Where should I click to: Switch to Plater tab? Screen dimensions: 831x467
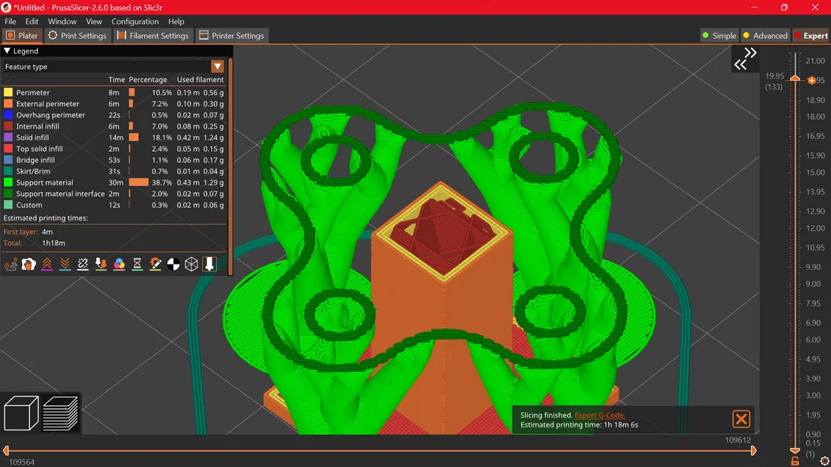pyautogui.click(x=22, y=35)
